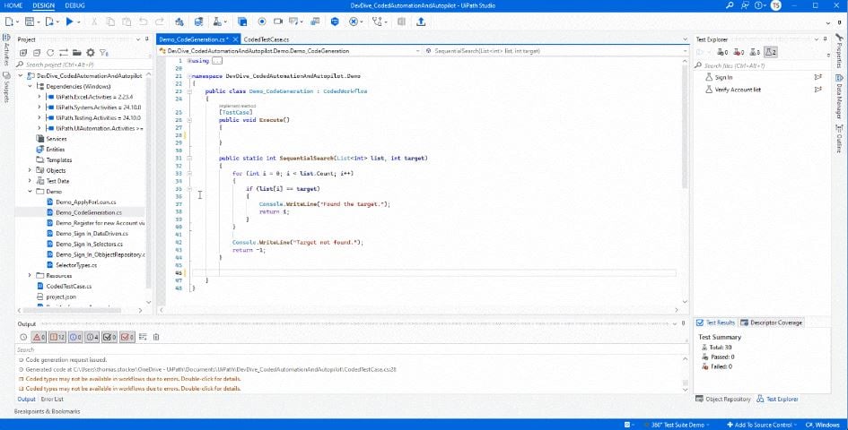
Task: Open the Workflow Analyzer stethoscope icon
Action: (377, 21)
